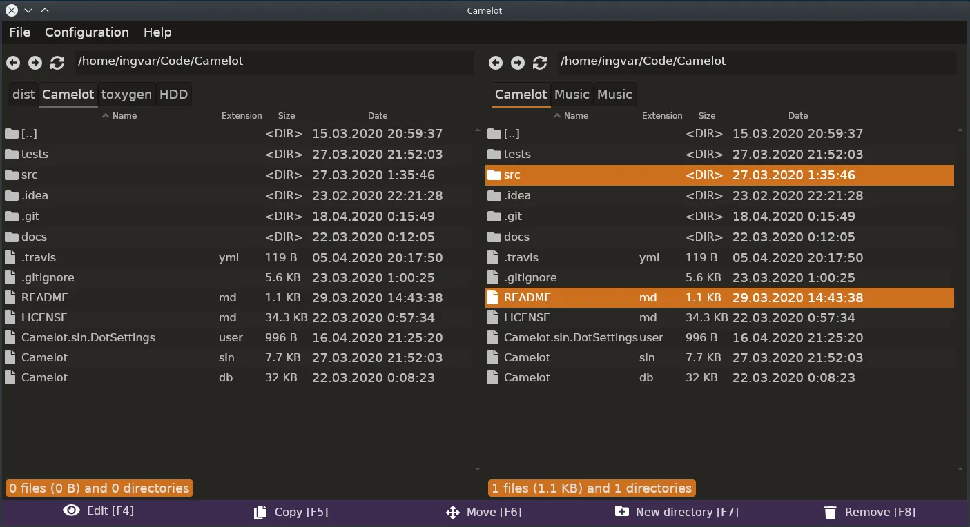
Task: Click the Edit eye icon on the bottom bar
Action: 71,510
